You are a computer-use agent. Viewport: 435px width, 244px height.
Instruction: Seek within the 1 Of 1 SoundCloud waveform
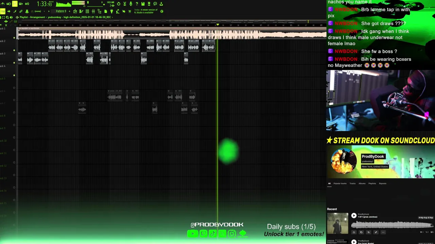click(x=392, y=225)
